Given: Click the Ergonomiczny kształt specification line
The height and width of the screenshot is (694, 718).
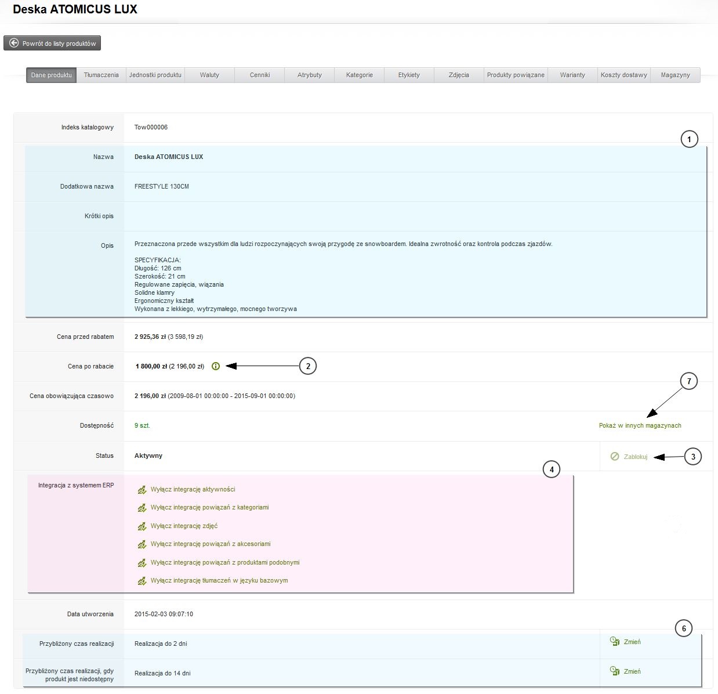Looking at the screenshot, I should 164,301.
